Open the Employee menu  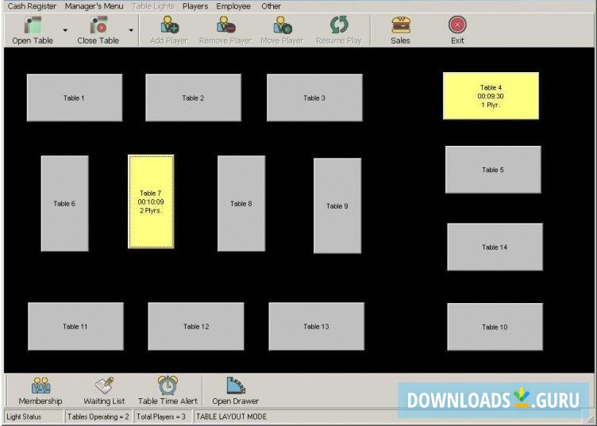click(233, 6)
